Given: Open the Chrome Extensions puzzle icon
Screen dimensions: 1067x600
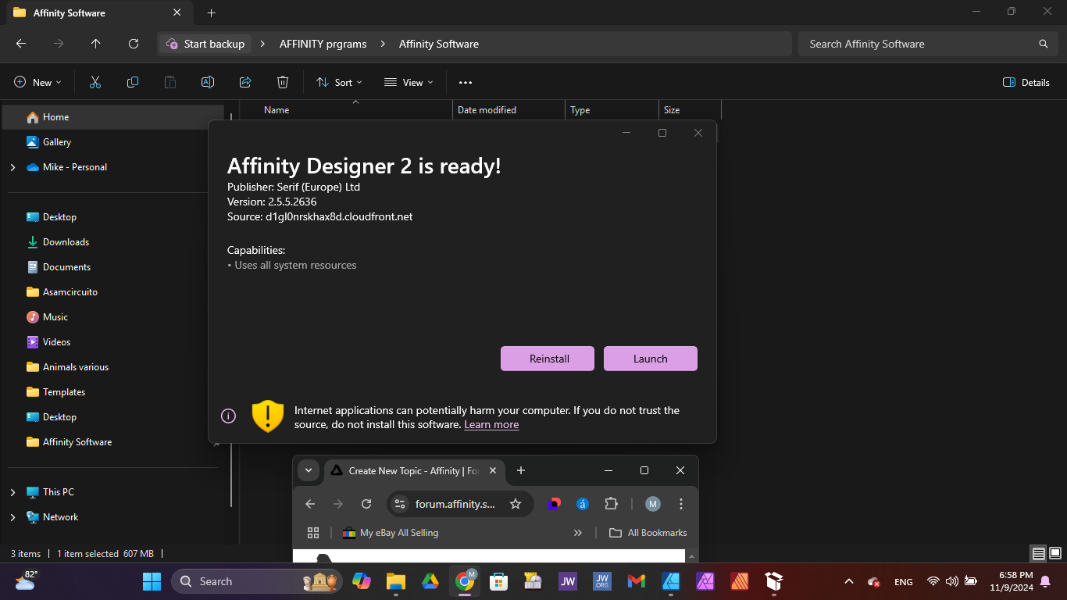Looking at the screenshot, I should [612, 504].
